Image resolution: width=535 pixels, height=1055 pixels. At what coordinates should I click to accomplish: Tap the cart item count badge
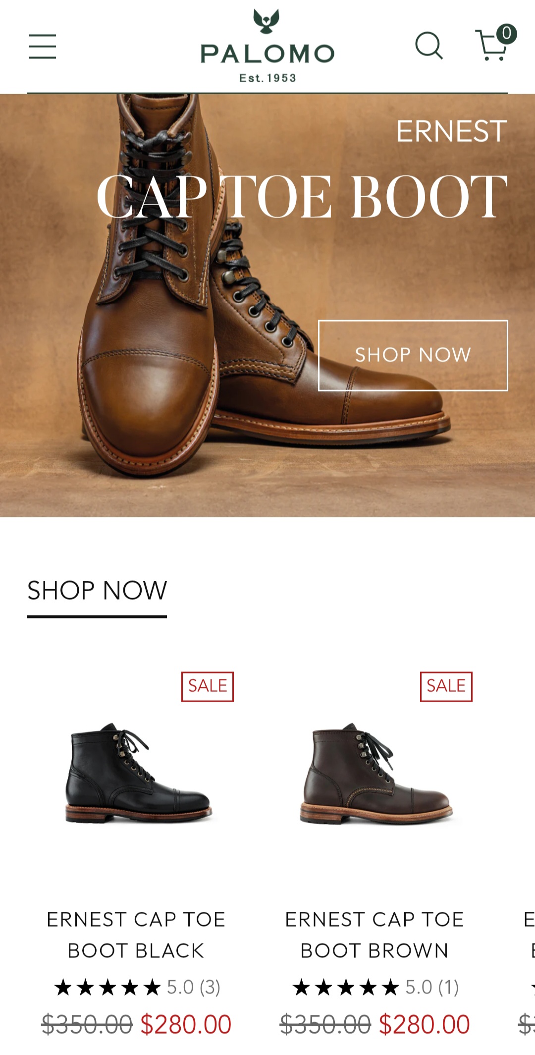[506, 34]
